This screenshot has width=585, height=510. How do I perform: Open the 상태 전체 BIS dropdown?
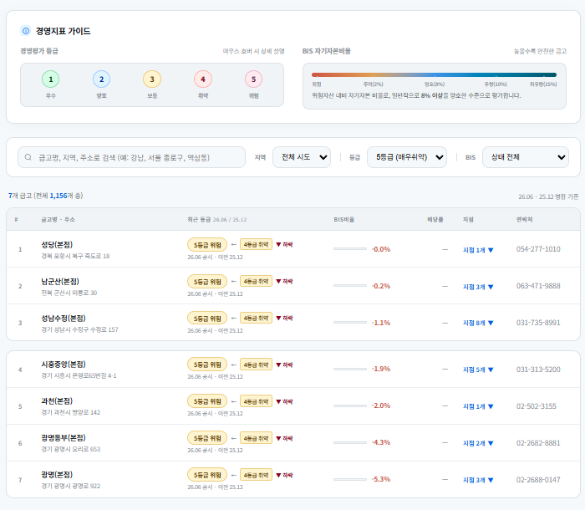pos(526,157)
